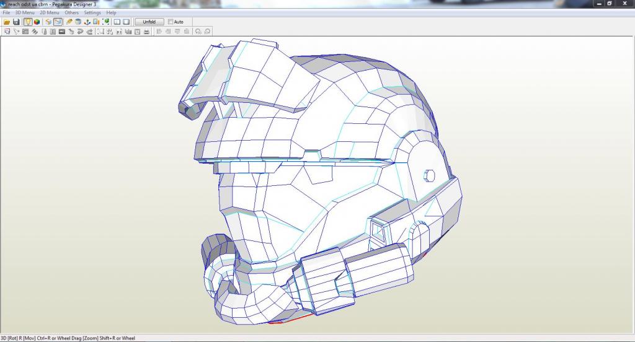Click the status bar hint '3D [Rot] R [Mov]'
Screen dimensions: 635x342
18,338
